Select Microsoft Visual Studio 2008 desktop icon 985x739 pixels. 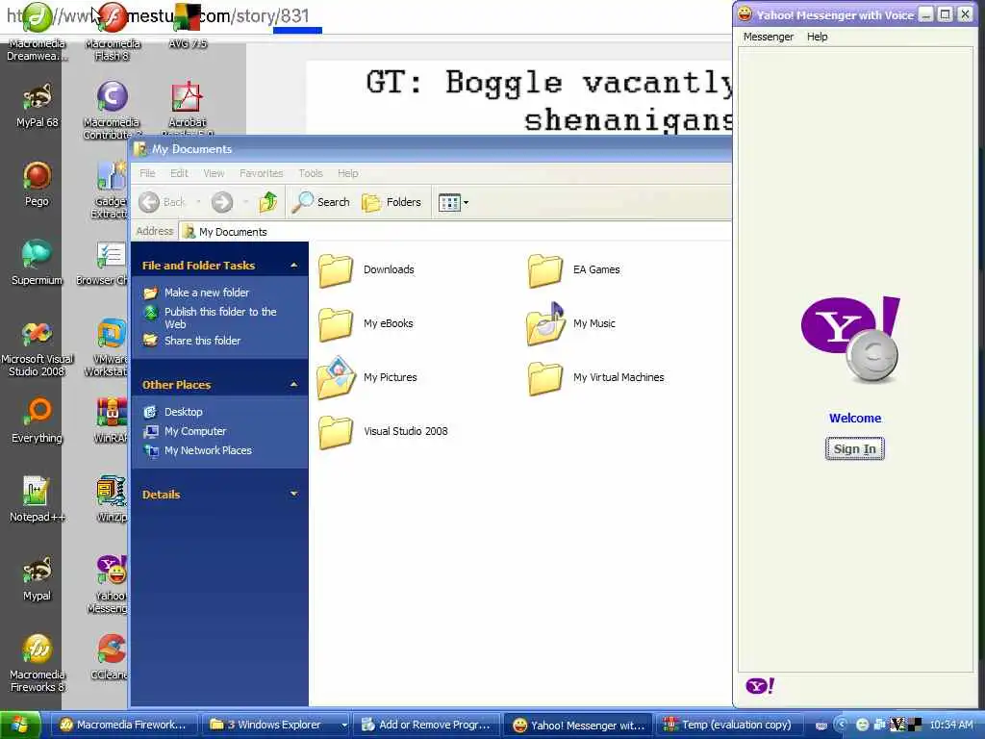(x=38, y=347)
